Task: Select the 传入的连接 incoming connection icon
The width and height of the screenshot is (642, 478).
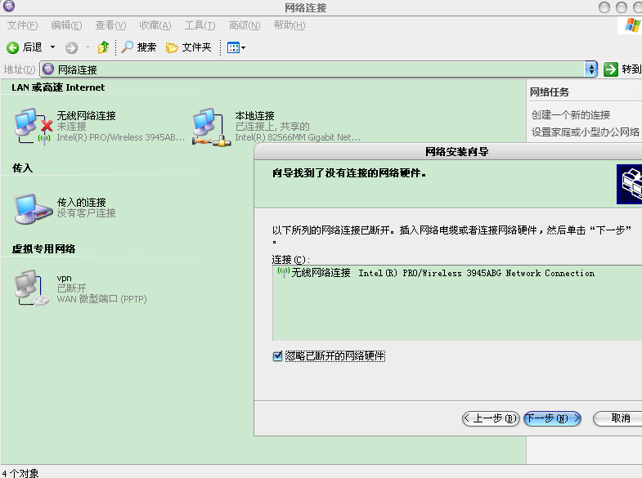Action: (x=34, y=208)
